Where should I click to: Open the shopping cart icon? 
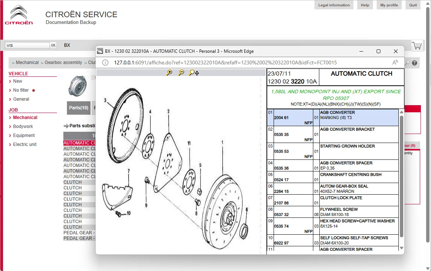(417, 46)
